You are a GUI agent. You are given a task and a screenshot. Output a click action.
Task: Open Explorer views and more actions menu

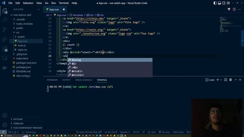(x=38, y=10)
